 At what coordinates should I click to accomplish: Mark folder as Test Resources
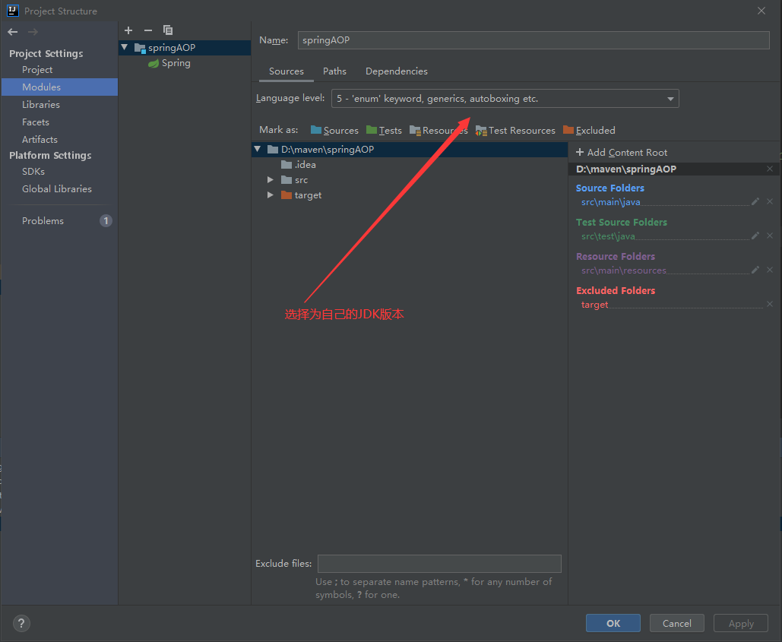click(x=515, y=130)
